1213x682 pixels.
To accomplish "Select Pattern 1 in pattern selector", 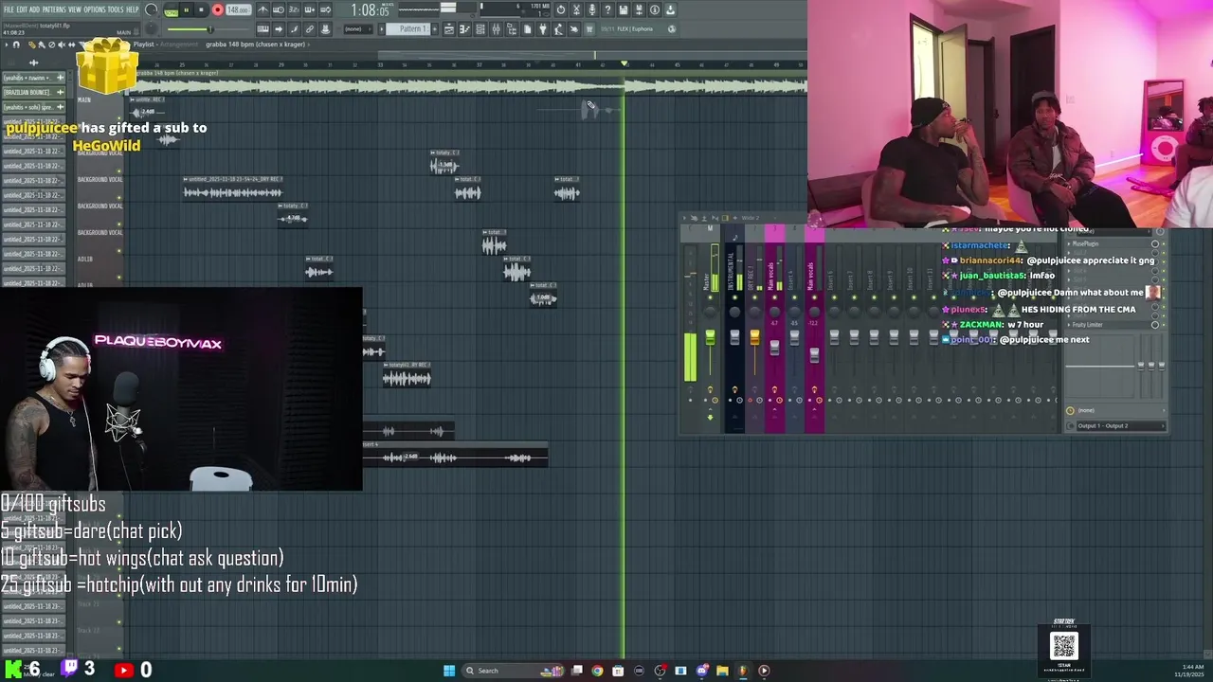I will 407,29.
